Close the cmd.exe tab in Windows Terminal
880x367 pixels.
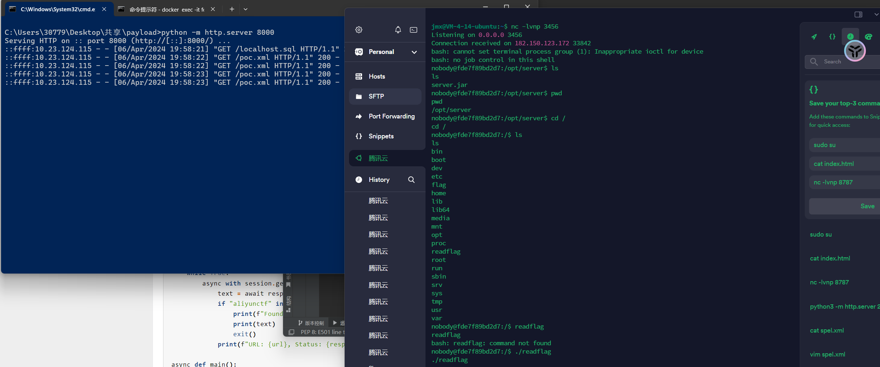104,9
